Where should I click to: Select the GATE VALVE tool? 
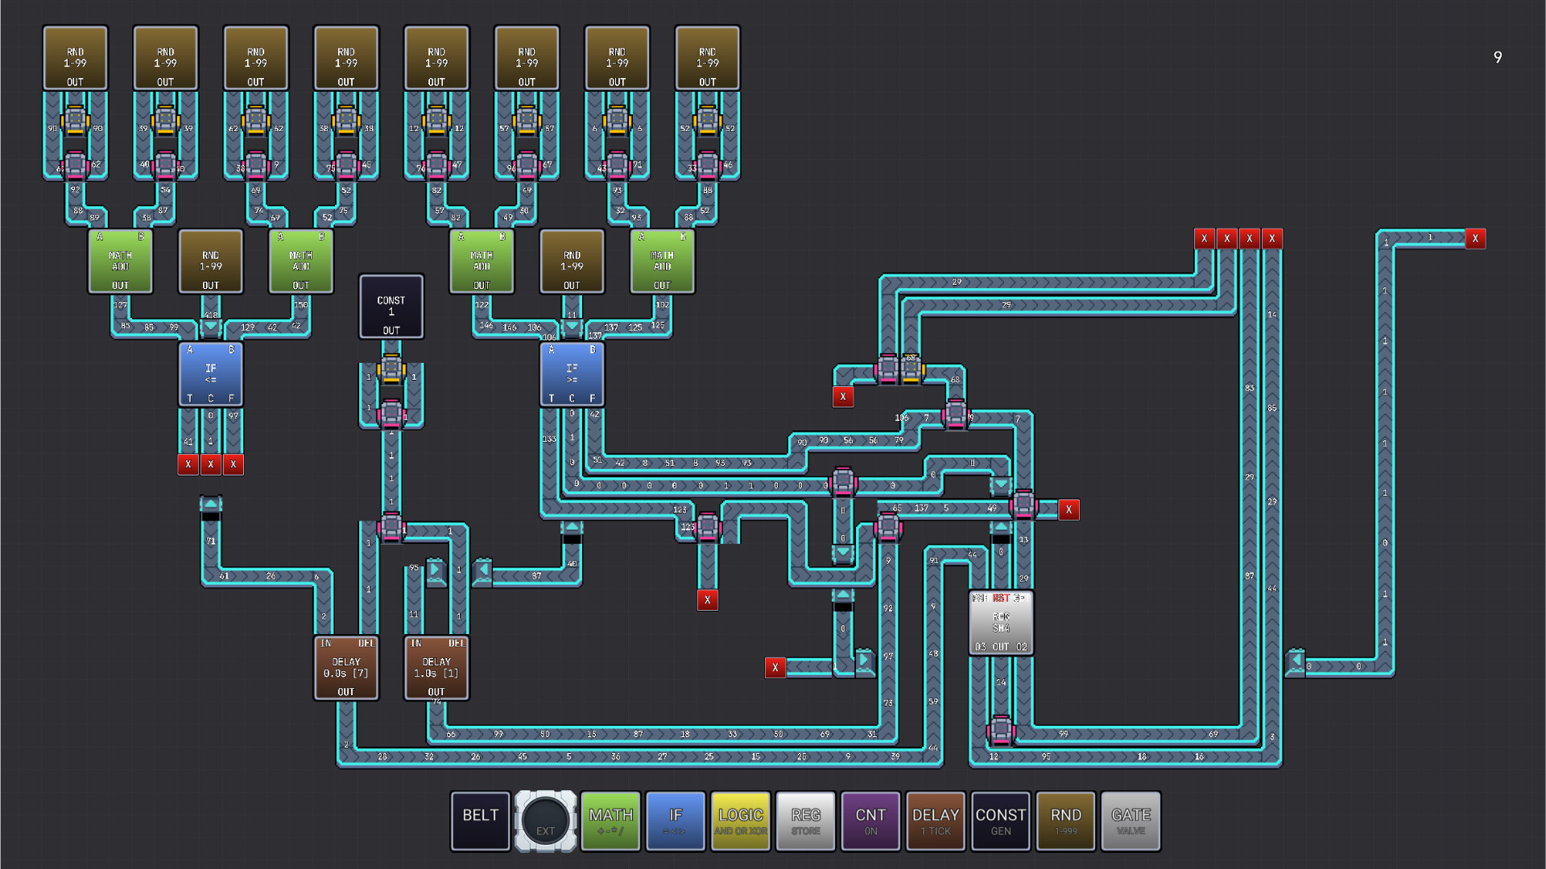click(x=1131, y=821)
